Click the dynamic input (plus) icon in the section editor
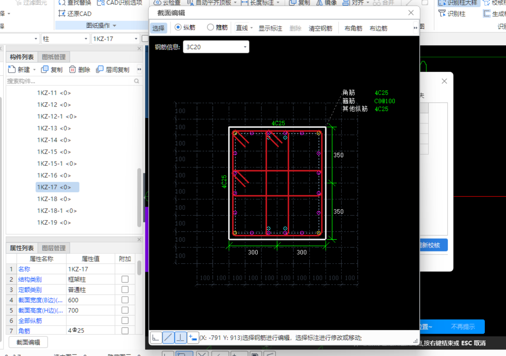The width and height of the screenshot is (506, 356). coord(192,337)
